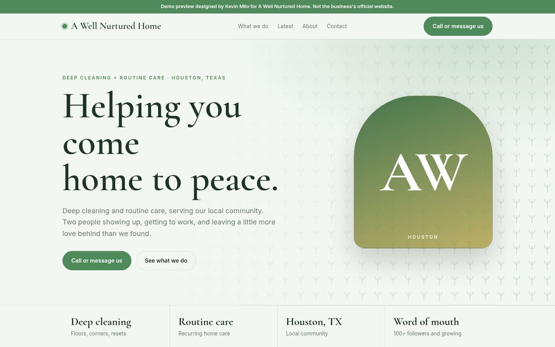Click the HOUSTON label on the card
The width and height of the screenshot is (555, 347).
(423, 237)
